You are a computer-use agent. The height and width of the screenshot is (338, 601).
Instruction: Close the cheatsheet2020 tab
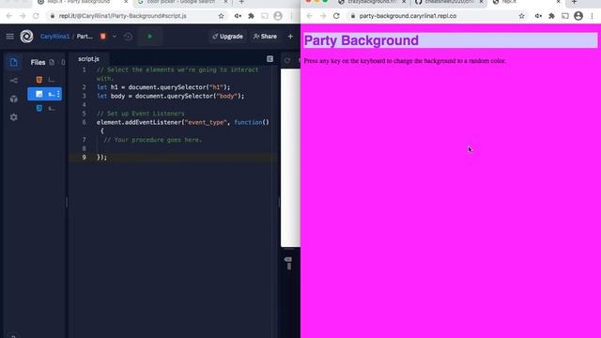(x=481, y=2)
